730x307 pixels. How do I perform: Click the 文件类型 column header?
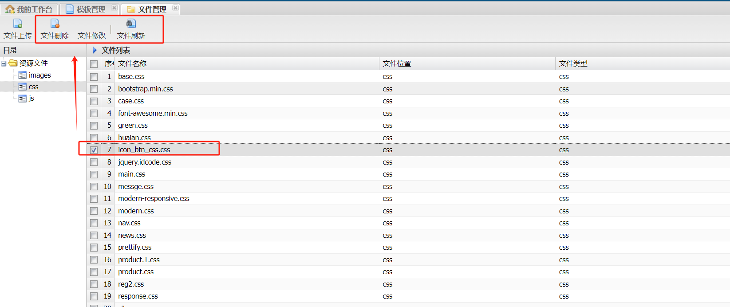tap(573, 64)
